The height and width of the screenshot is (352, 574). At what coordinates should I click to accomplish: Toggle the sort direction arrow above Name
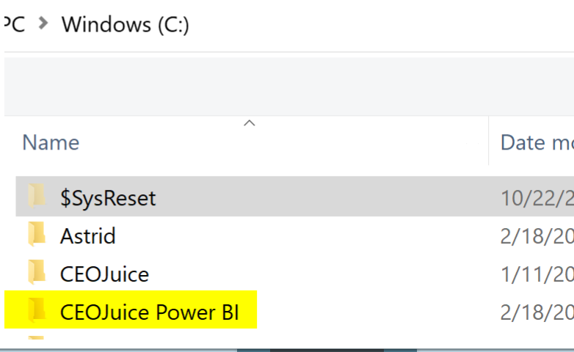250,123
